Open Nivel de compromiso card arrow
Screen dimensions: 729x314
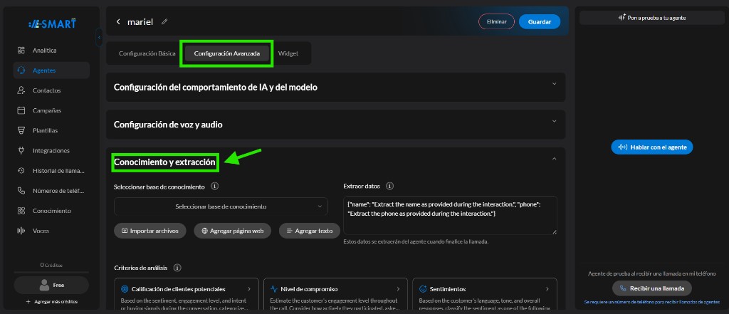point(398,289)
